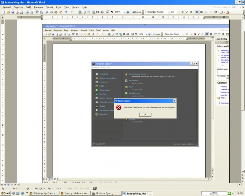The height and width of the screenshot is (196, 245).
Task: Open the Undo history dropdown arrow
Action: (x=69, y=12)
